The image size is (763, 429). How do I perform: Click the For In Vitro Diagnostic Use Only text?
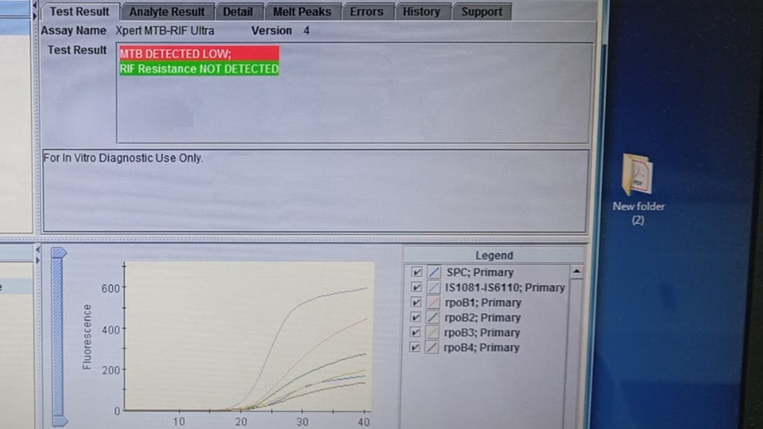123,158
